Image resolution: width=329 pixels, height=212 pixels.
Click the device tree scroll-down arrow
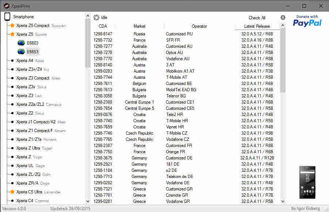[88, 201]
